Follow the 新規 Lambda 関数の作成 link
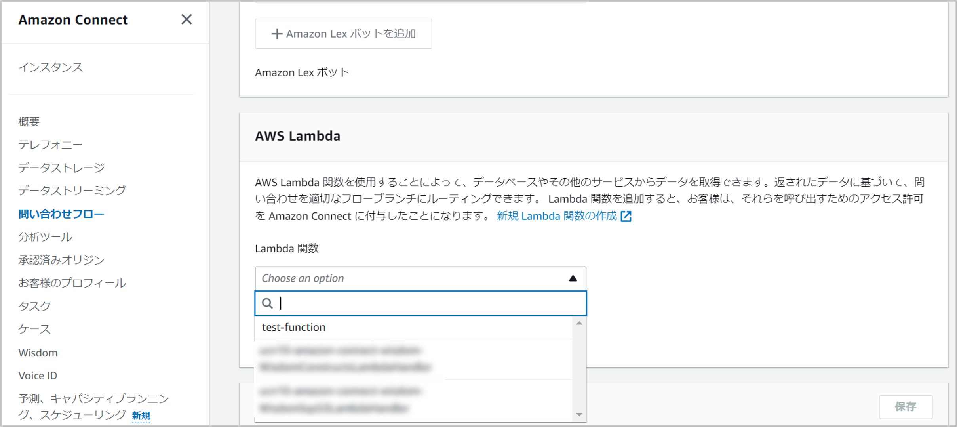957x427 pixels. [556, 216]
